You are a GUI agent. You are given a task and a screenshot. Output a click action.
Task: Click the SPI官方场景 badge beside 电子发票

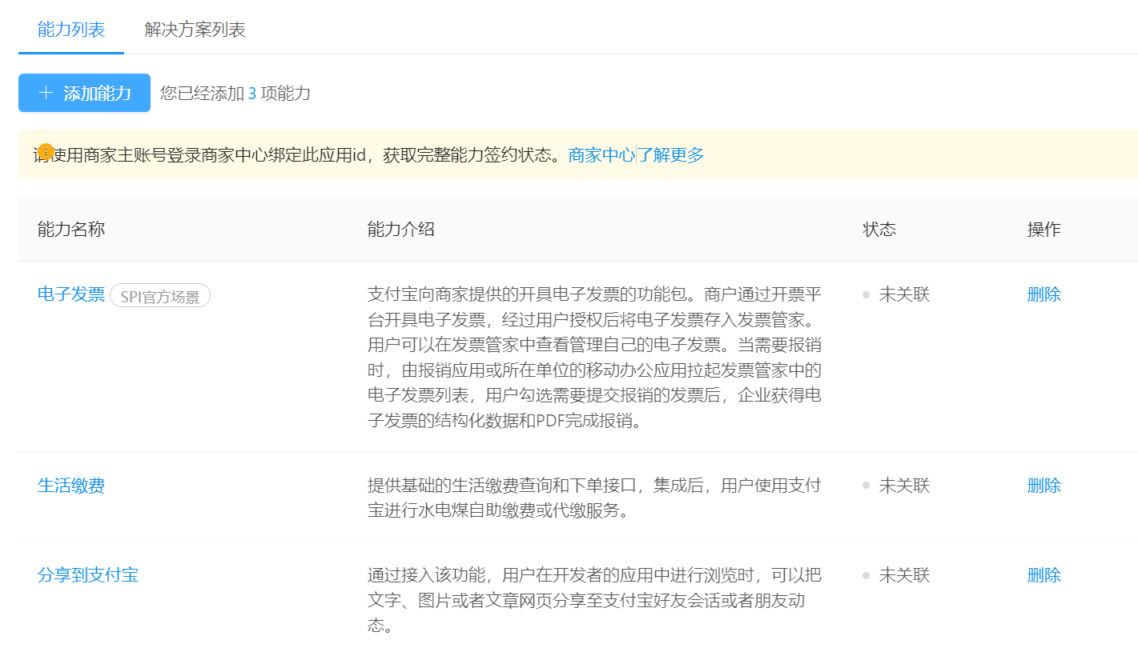159,295
